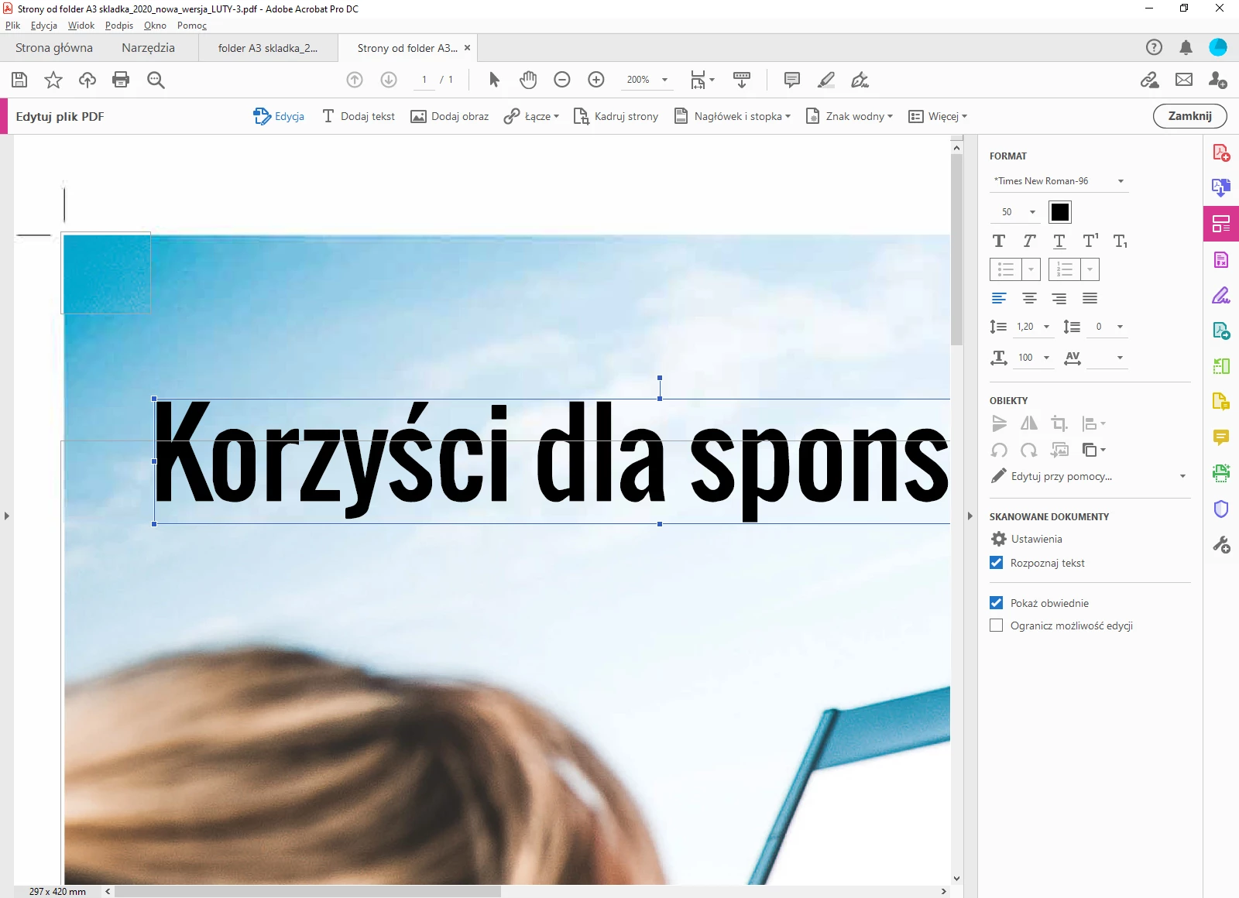This screenshot has height=898, width=1239.
Task: Upload the file with the cloud arrow icon
Action: [88, 80]
